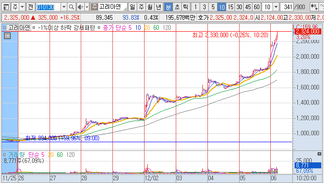The height and width of the screenshot is (183, 324).
Task: Click the 최고 2,330,000 high label
Action: click(230, 35)
